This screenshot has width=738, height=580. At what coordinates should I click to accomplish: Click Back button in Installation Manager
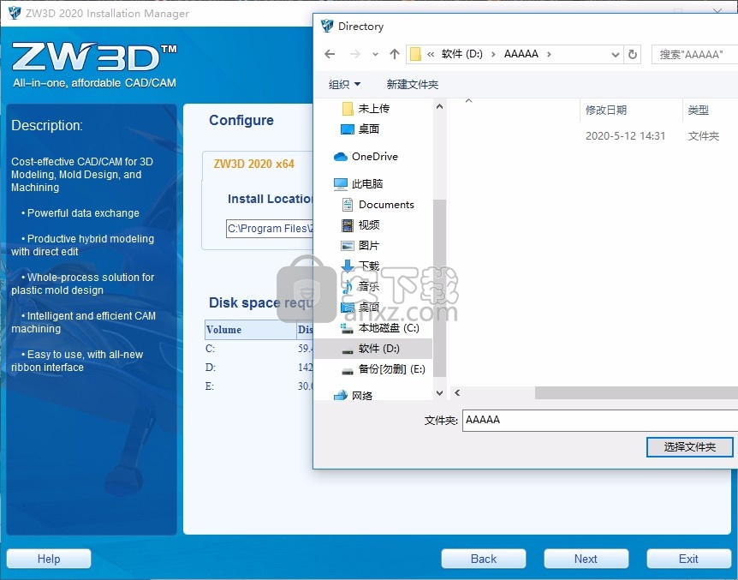(x=484, y=559)
